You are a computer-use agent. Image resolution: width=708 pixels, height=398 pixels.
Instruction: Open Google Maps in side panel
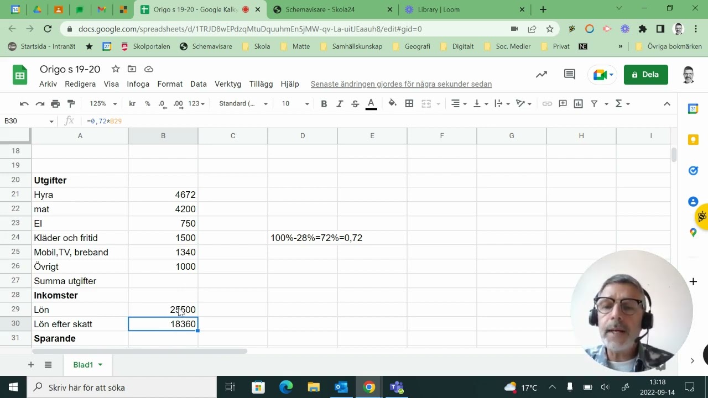pos(693,233)
